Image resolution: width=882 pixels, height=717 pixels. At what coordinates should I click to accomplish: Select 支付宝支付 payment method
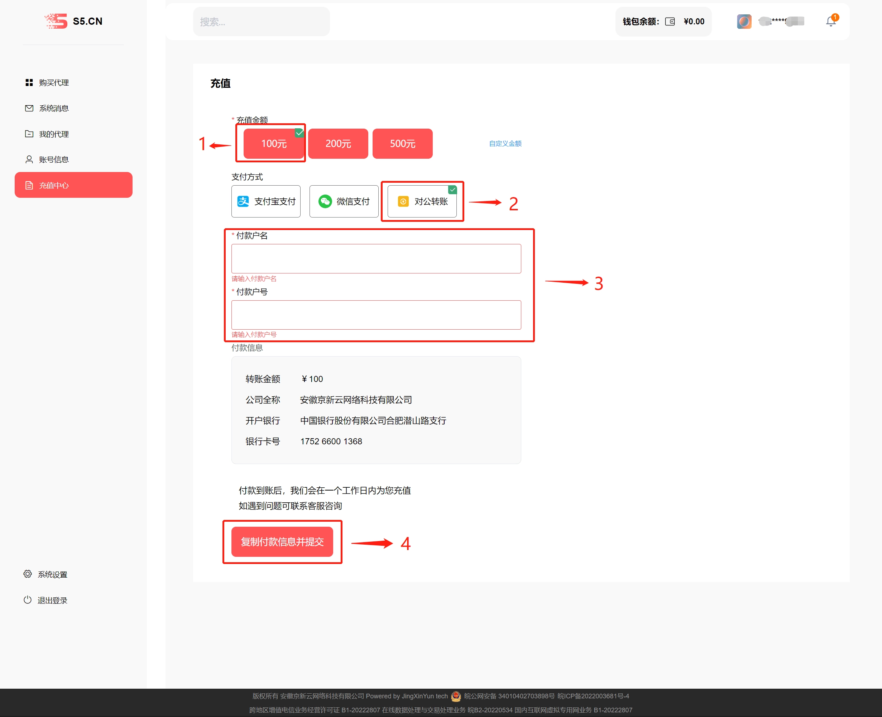tap(265, 201)
